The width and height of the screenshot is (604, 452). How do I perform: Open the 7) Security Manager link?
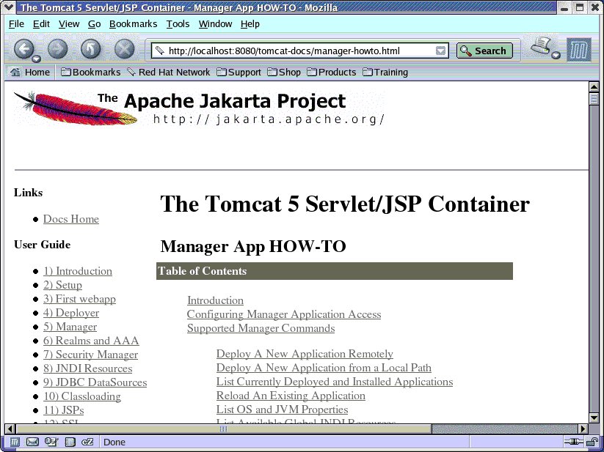[90, 355]
